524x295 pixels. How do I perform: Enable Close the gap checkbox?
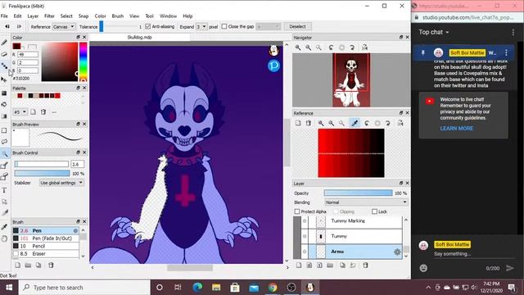point(224,26)
